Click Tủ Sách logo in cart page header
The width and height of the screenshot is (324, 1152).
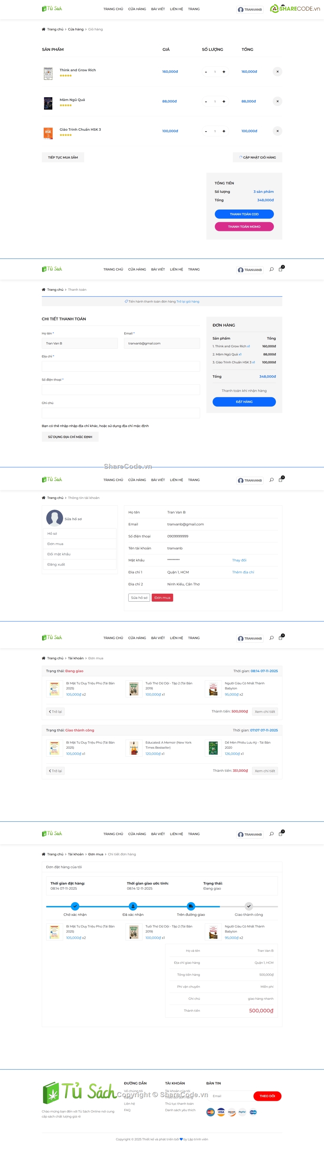[52, 9]
